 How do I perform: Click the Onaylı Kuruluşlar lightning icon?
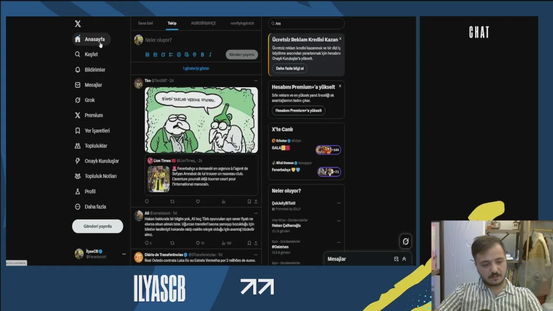click(78, 161)
